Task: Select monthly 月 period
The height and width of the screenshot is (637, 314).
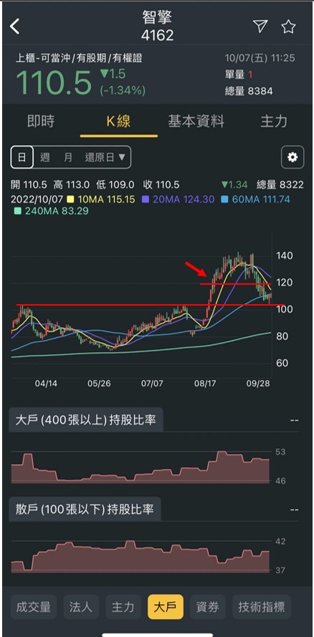Action: (68, 157)
